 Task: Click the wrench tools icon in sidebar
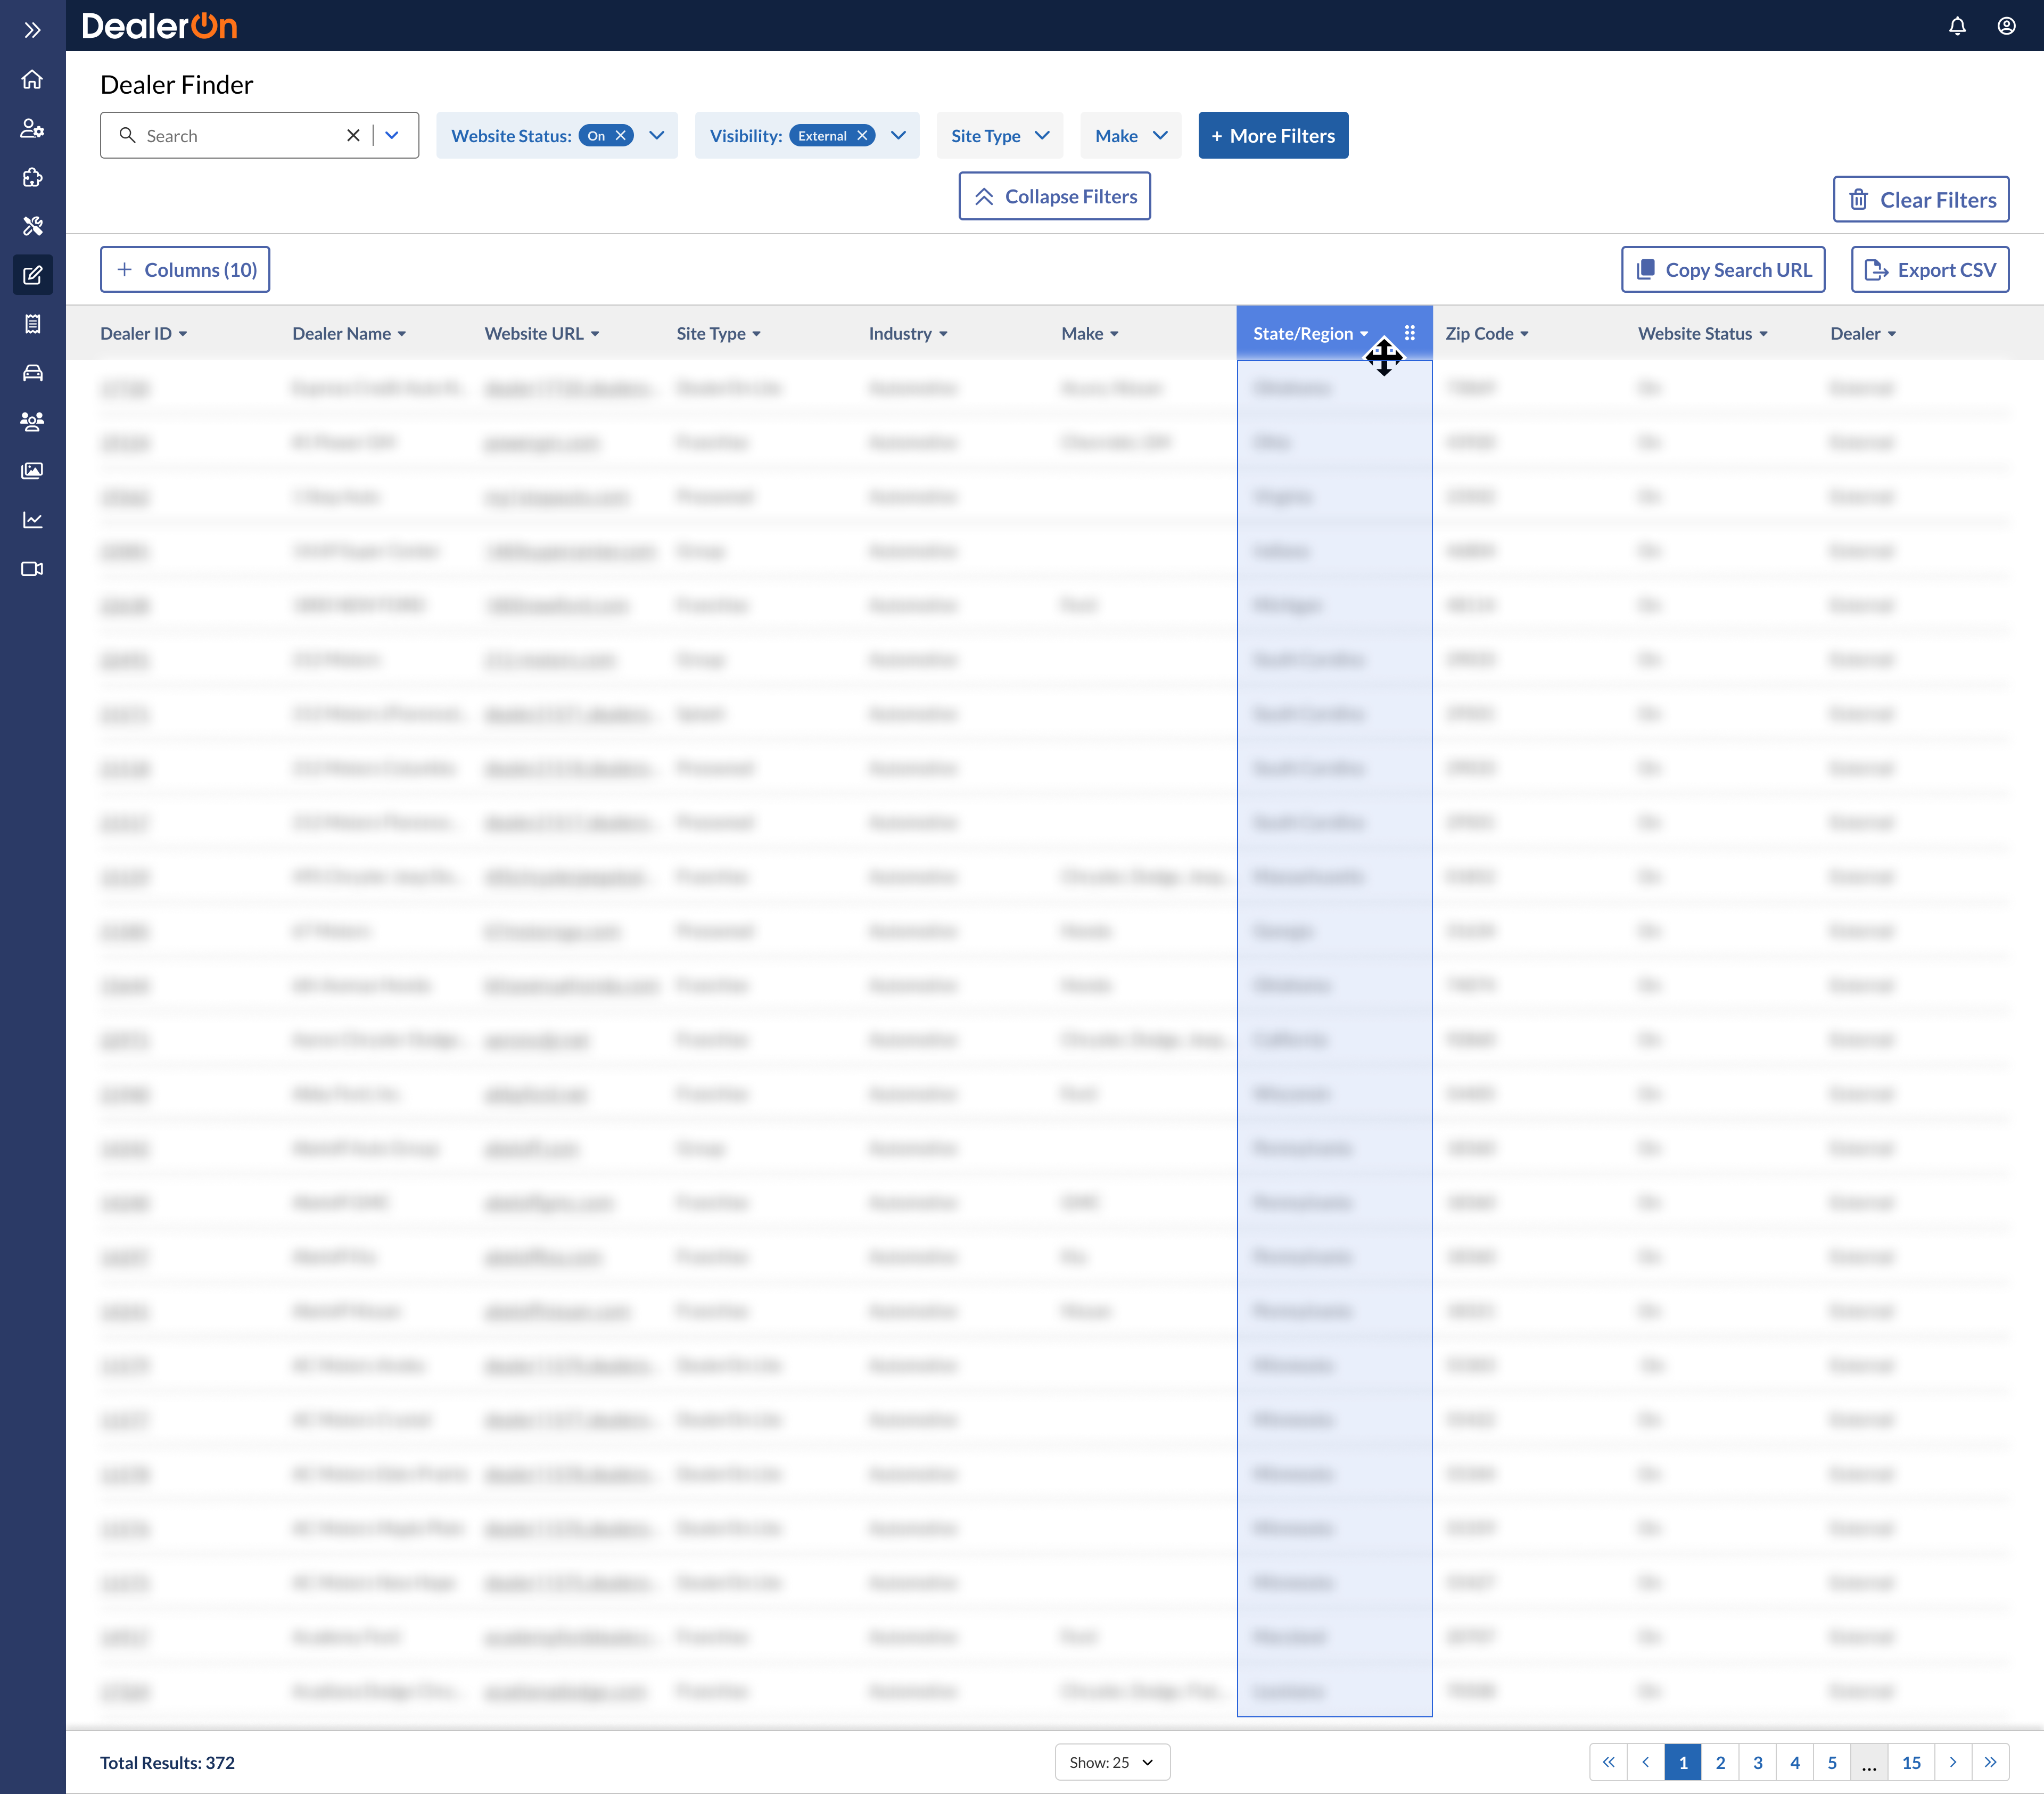click(x=32, y=226)
